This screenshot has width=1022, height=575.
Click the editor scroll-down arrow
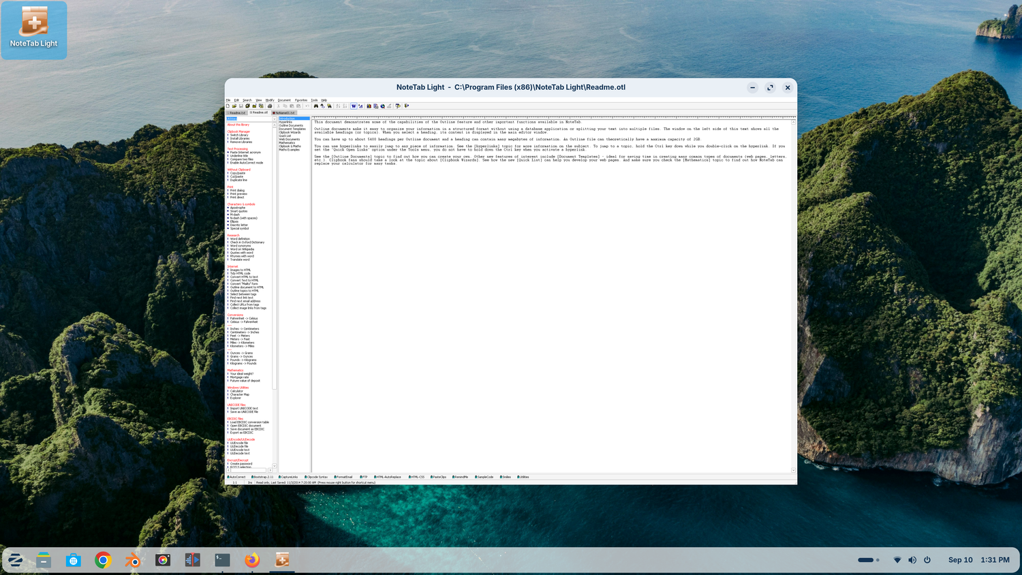click(793, 470)
